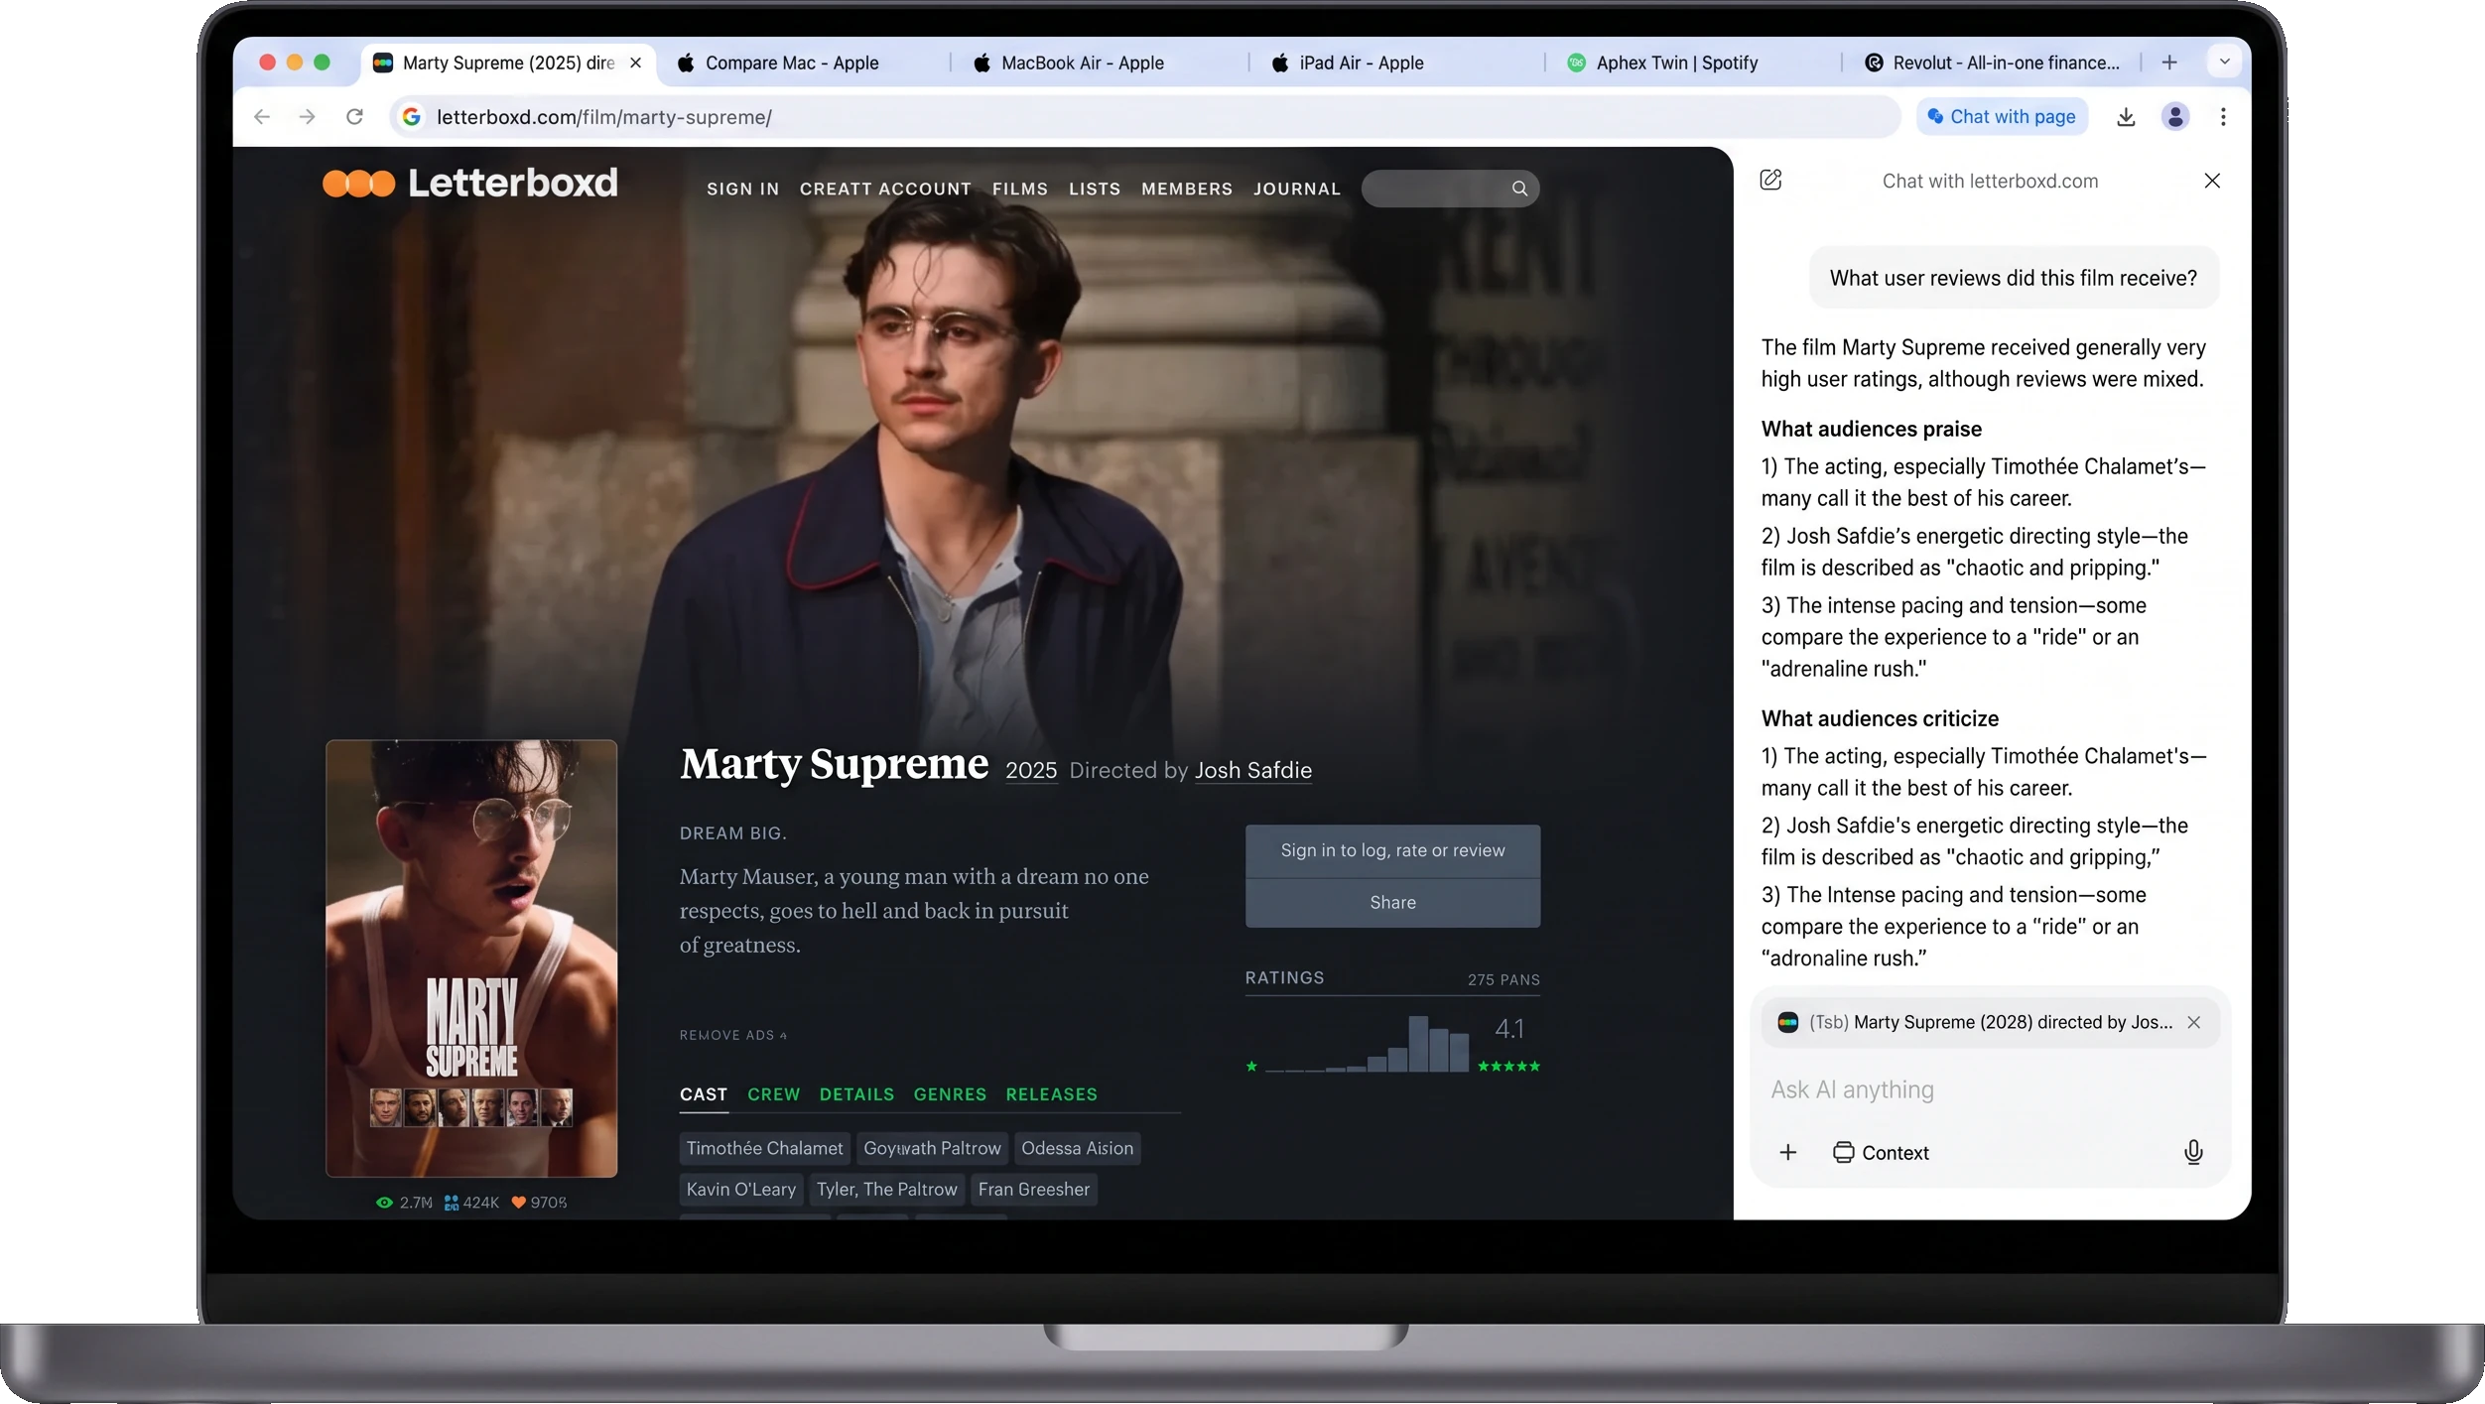2485x1404 pixels.
Task: Click the single green star under the histogram
Action: [x=1251, y=1067]
